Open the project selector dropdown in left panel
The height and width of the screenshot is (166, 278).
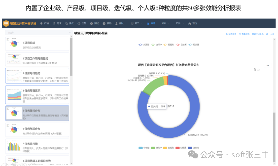click(38, 33)
